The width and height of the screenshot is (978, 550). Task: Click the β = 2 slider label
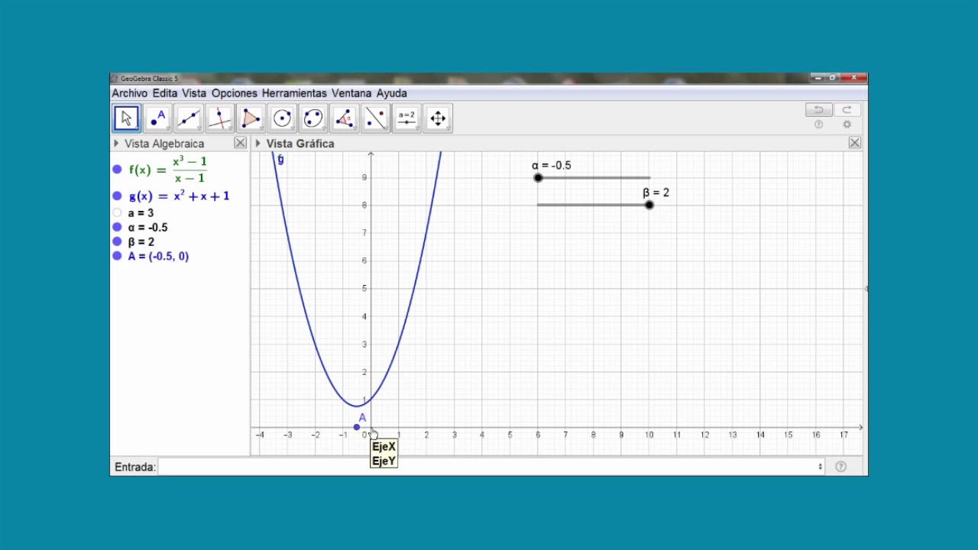(x=656, y=193)
